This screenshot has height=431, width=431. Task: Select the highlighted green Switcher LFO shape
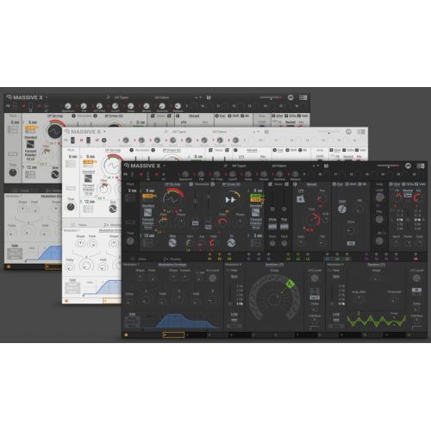point(290,284)
